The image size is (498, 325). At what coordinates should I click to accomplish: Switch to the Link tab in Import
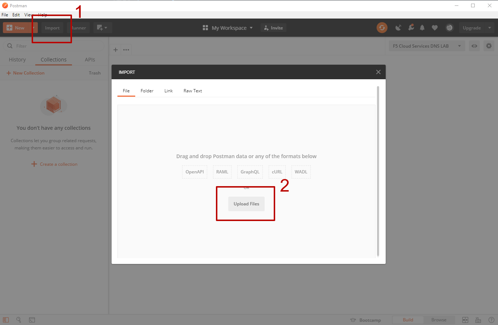(169, 91)
